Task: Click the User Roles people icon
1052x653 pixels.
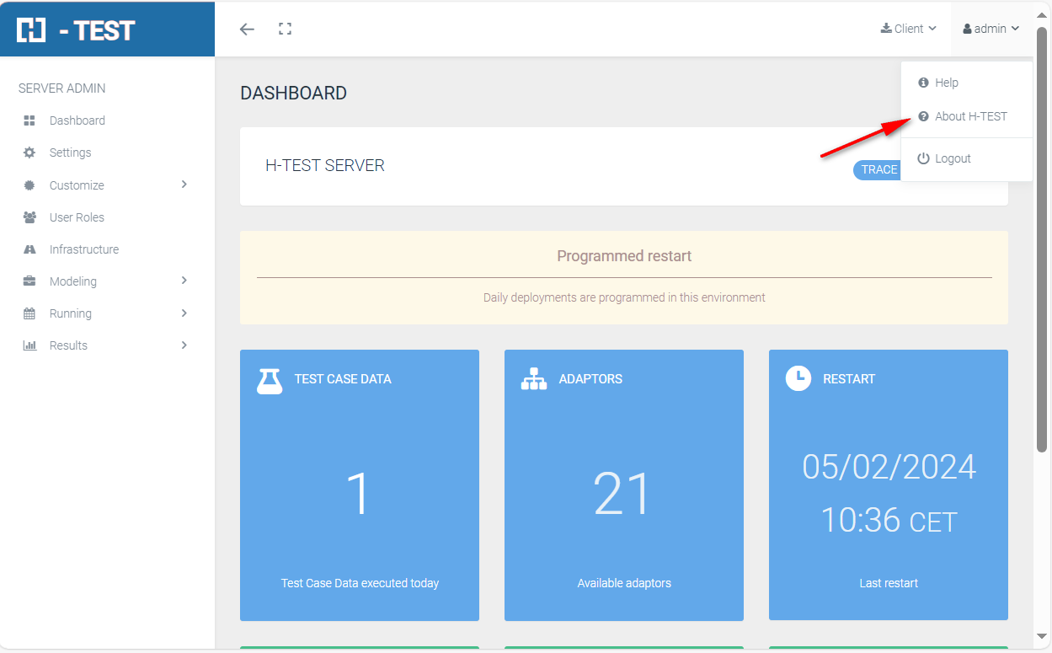Action: (x=29, y=217)
